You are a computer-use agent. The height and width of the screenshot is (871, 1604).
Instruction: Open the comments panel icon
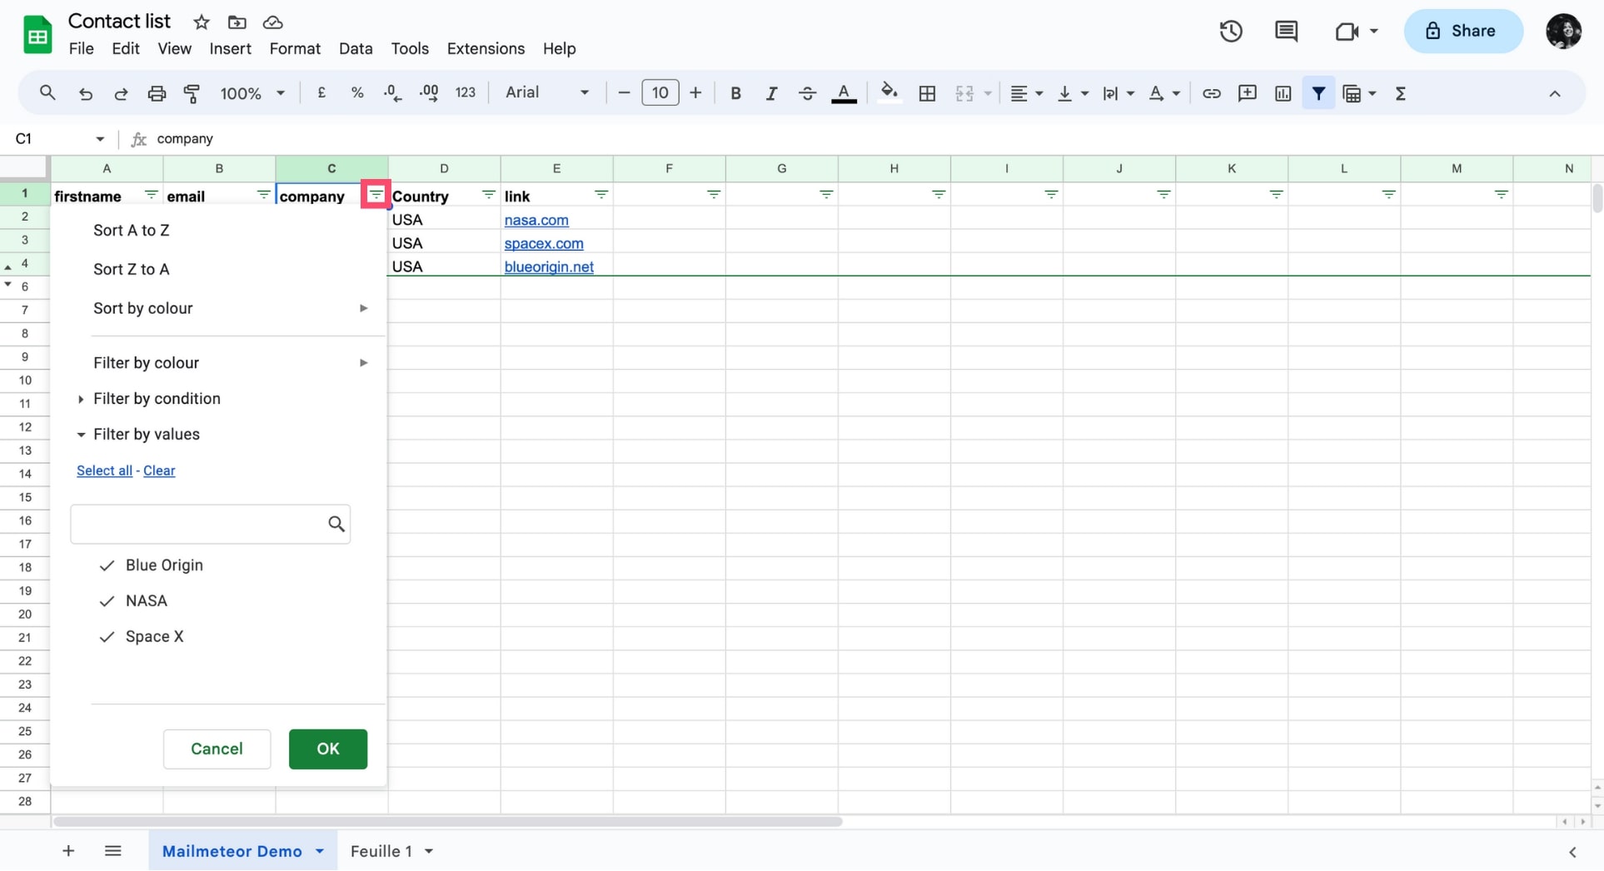pos(1286,32)
